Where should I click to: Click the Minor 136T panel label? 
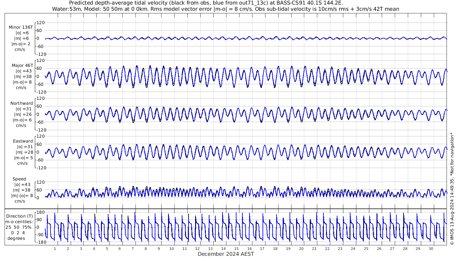(x=21, y=27)
